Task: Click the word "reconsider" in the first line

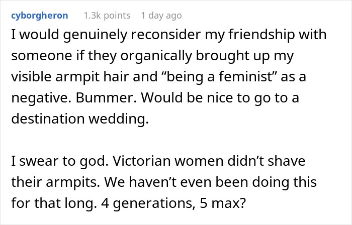Action: 154,37
